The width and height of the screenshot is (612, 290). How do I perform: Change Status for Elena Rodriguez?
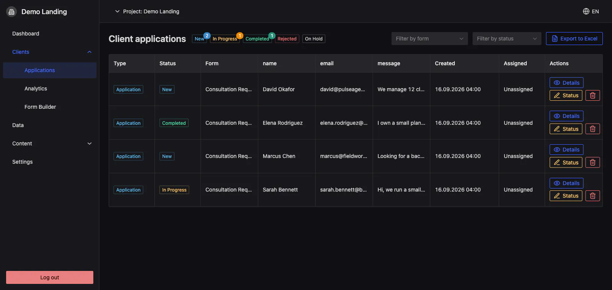[566, 129]
